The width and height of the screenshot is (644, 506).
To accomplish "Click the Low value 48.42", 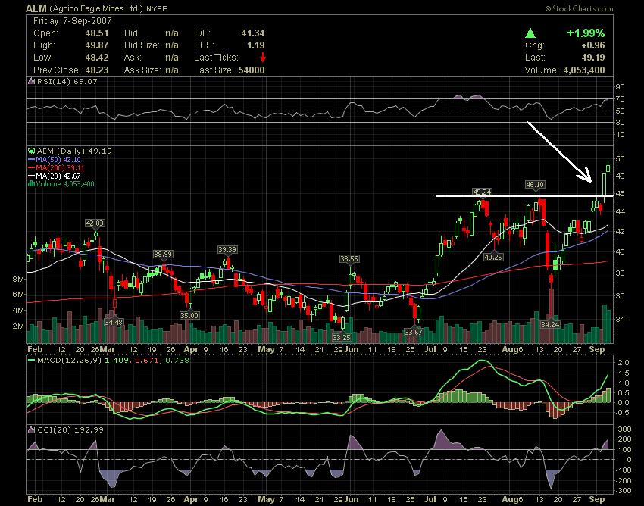I will point(97,58).
